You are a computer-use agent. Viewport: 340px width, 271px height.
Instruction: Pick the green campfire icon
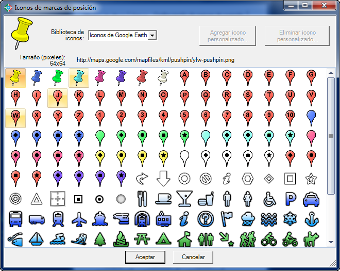[x=121, y=239]
